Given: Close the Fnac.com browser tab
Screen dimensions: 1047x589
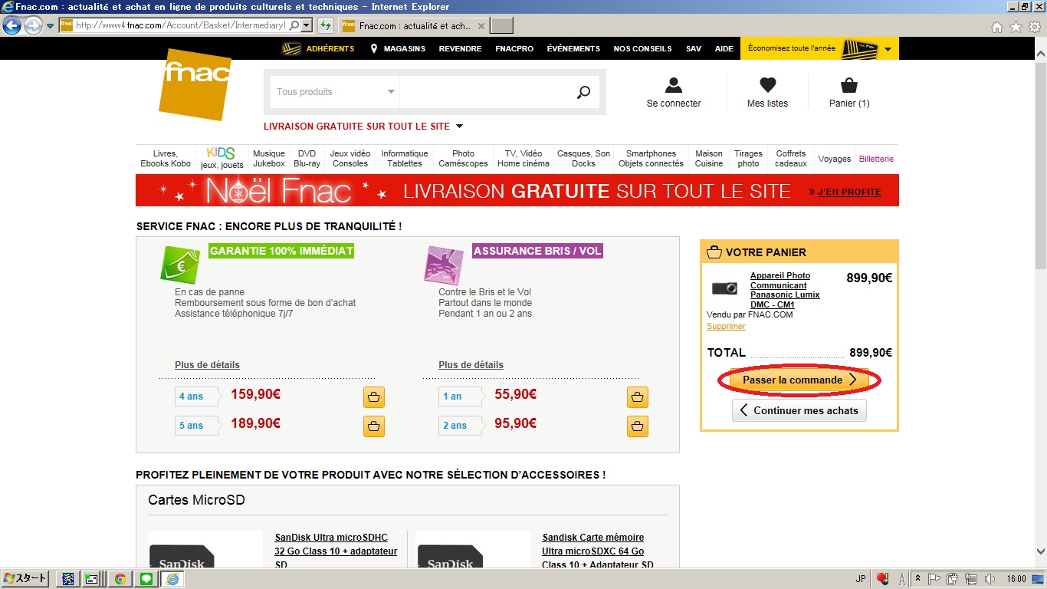Looking at the screenshot, I should pyautogui.click(x=481, y=26).
